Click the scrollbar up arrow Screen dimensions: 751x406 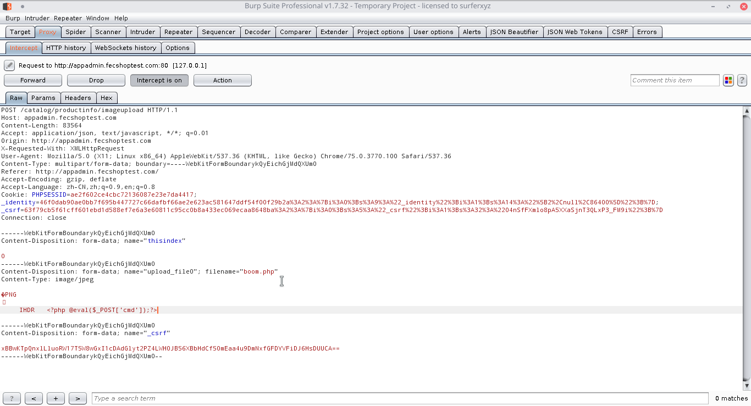tap(747, 111)
